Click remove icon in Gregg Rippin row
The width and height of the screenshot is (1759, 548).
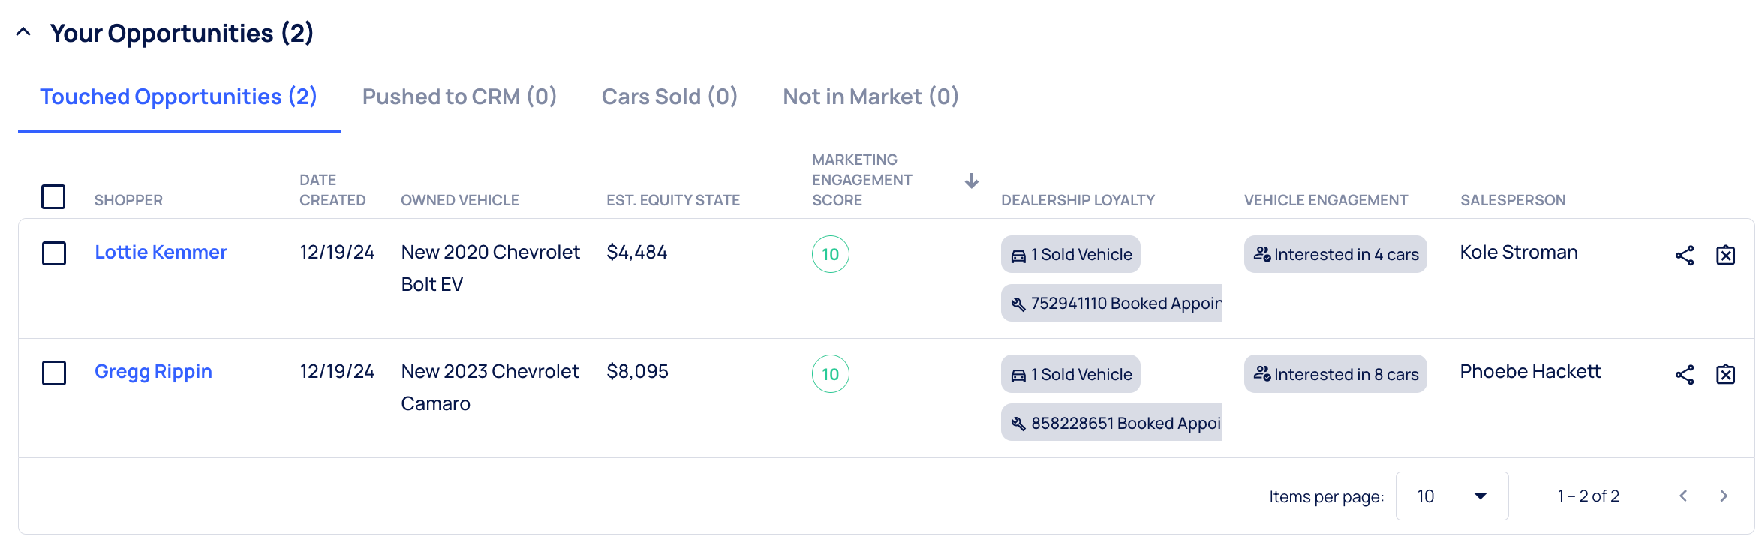(1725, 375)
